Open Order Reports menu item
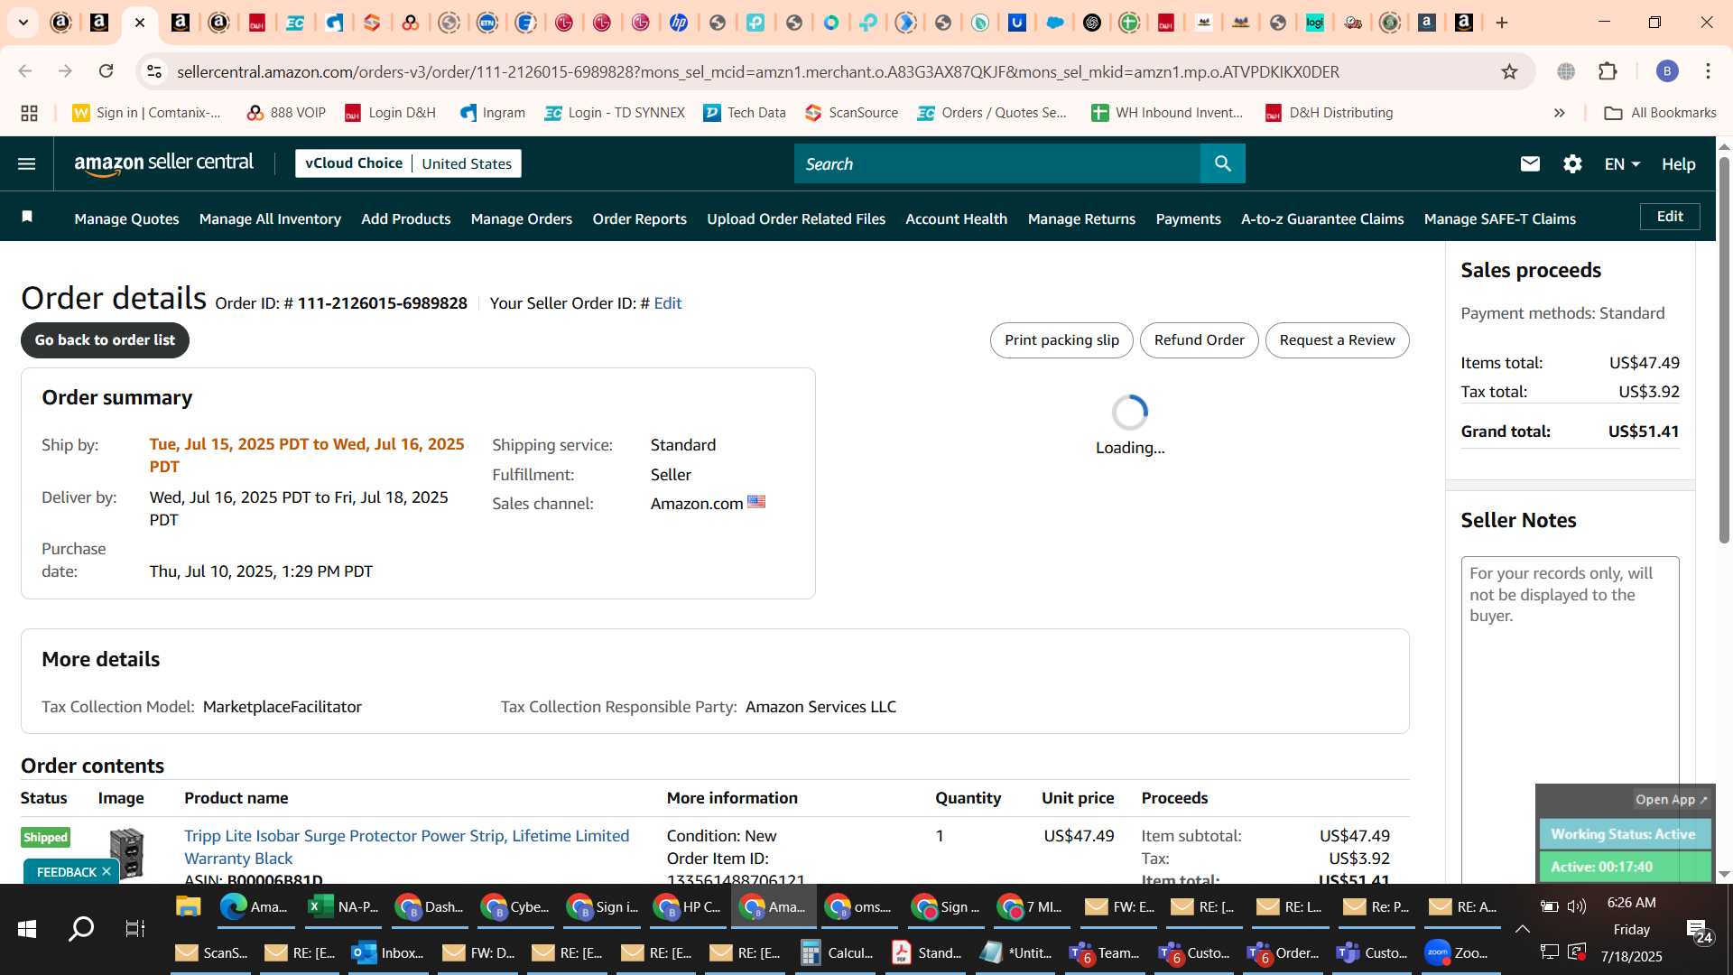This screenshot has width=1733, height=975. pos(640,218)
